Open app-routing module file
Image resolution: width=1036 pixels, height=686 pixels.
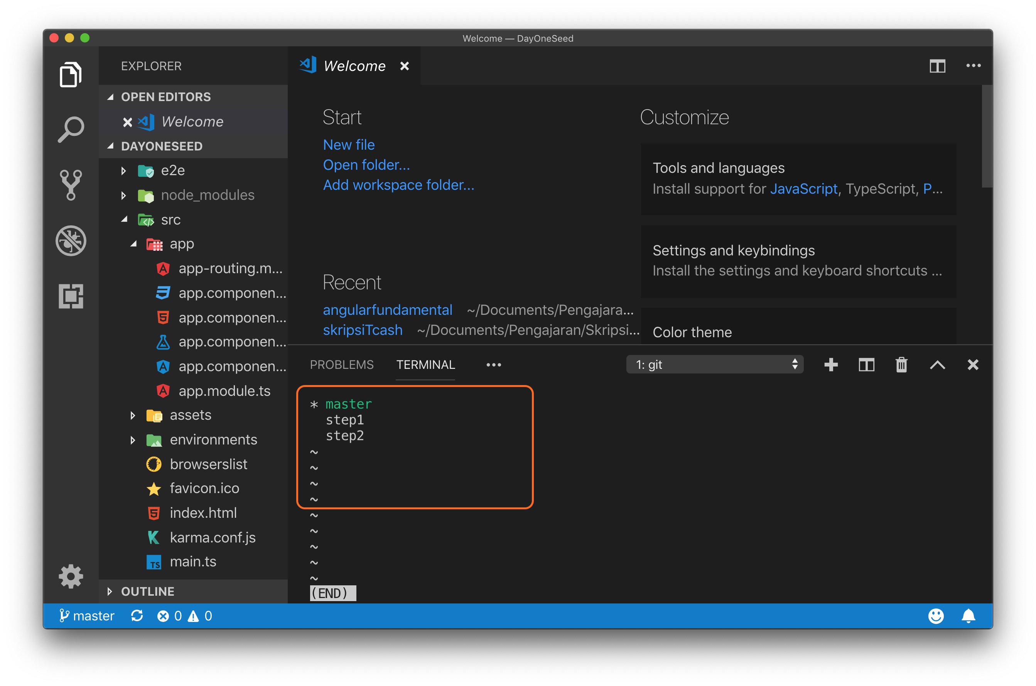(x=231, y=268)
